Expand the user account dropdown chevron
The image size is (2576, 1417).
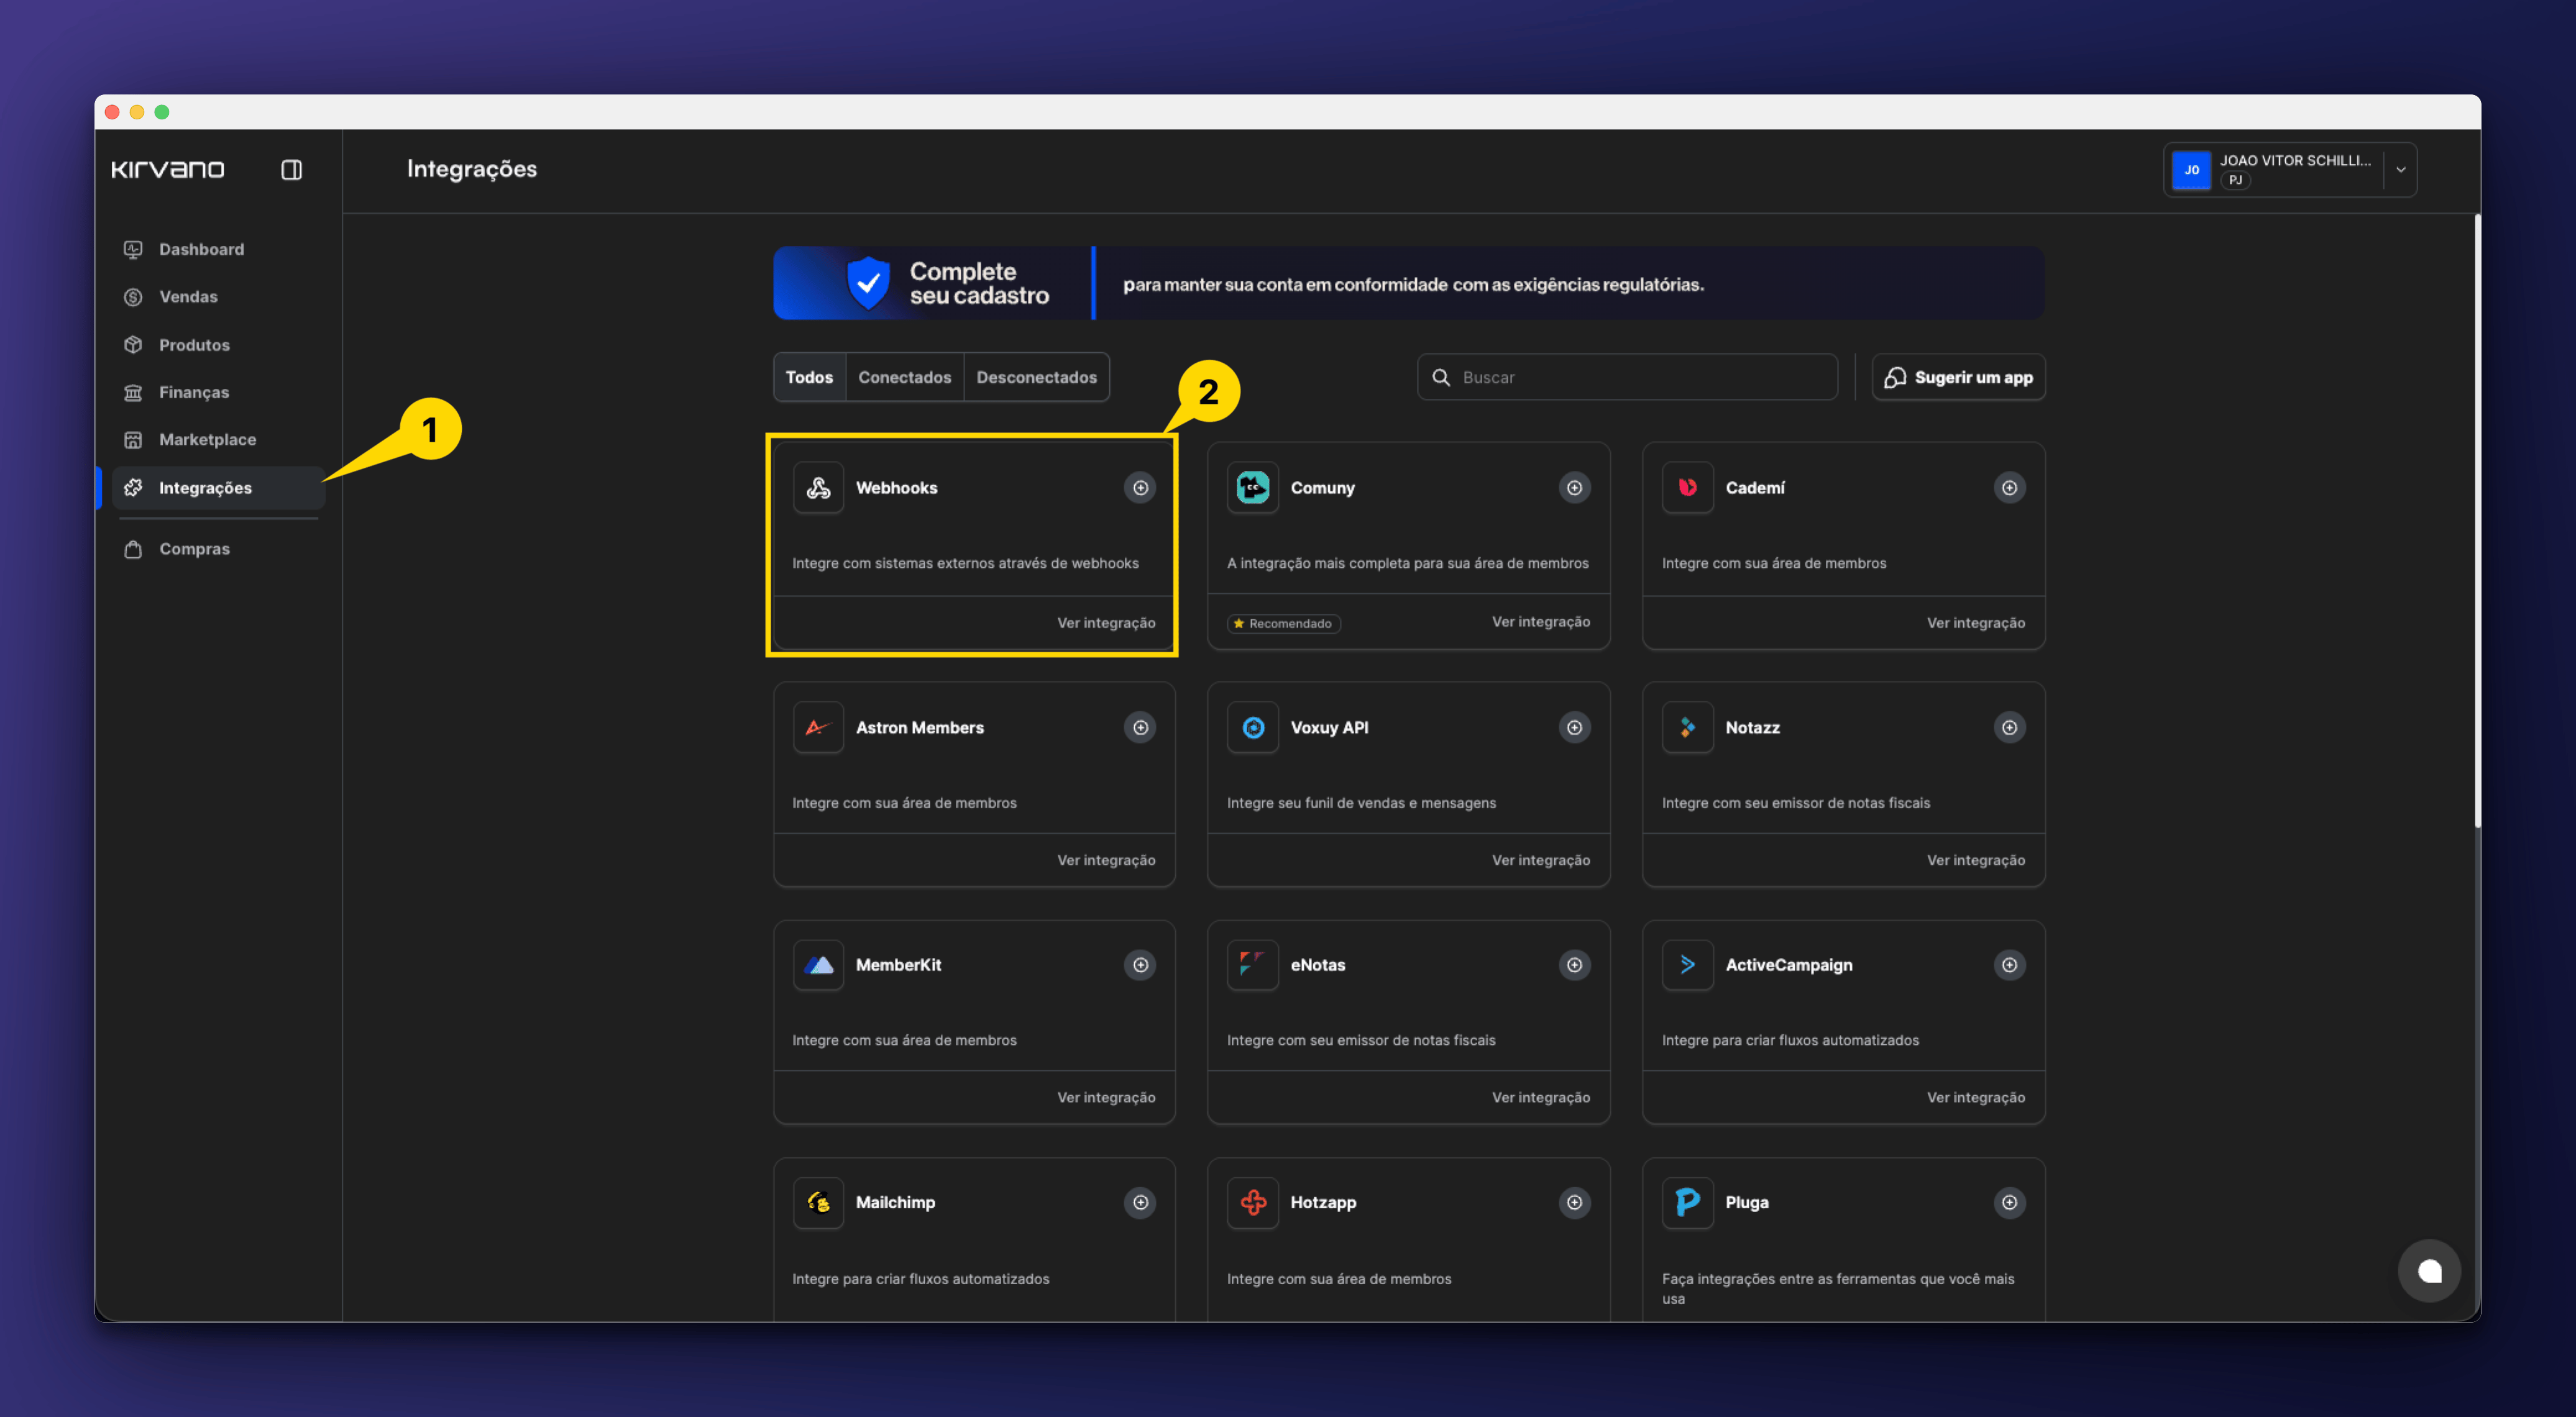(x=2400, y=170)
